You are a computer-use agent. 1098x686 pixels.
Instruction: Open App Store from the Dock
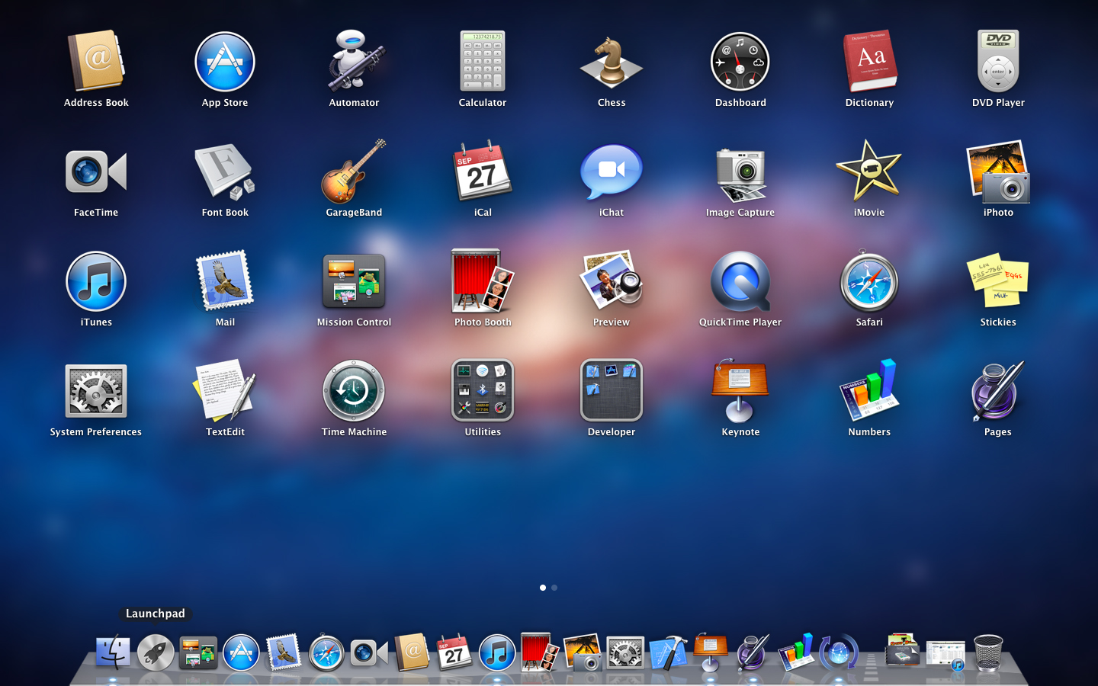click(241, 653)
